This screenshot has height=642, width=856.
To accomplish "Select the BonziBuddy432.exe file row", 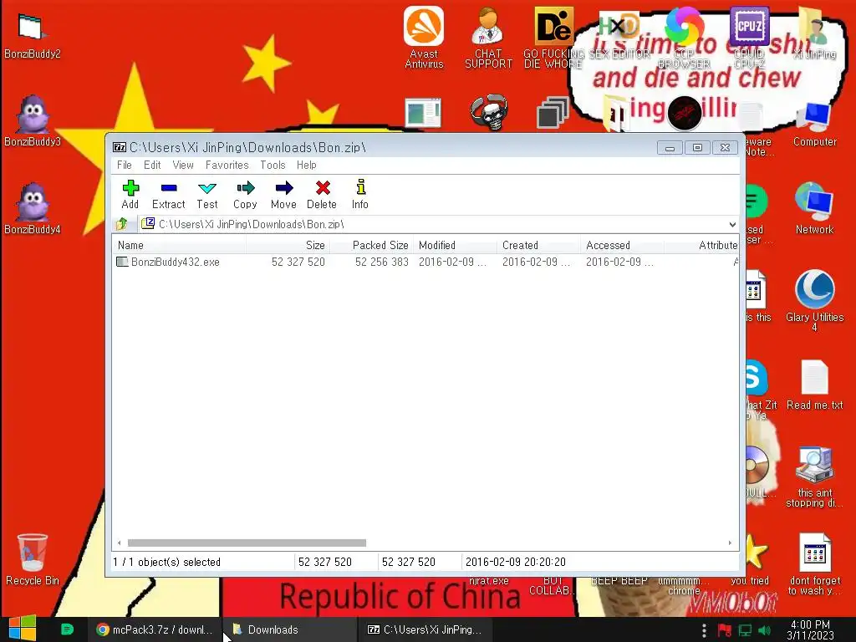I will [425, 262].
